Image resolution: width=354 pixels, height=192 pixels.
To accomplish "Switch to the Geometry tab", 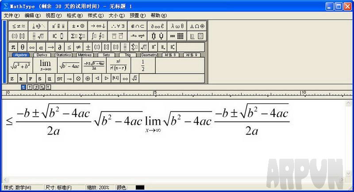I will pos(149,55).
